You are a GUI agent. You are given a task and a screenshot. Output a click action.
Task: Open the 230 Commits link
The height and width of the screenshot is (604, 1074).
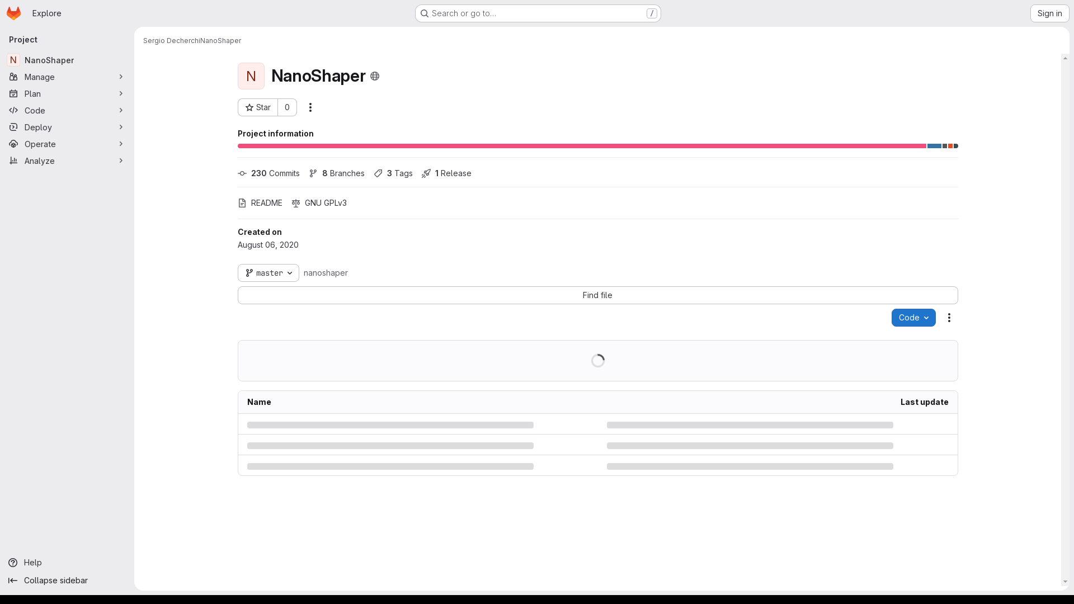(268, 173)
